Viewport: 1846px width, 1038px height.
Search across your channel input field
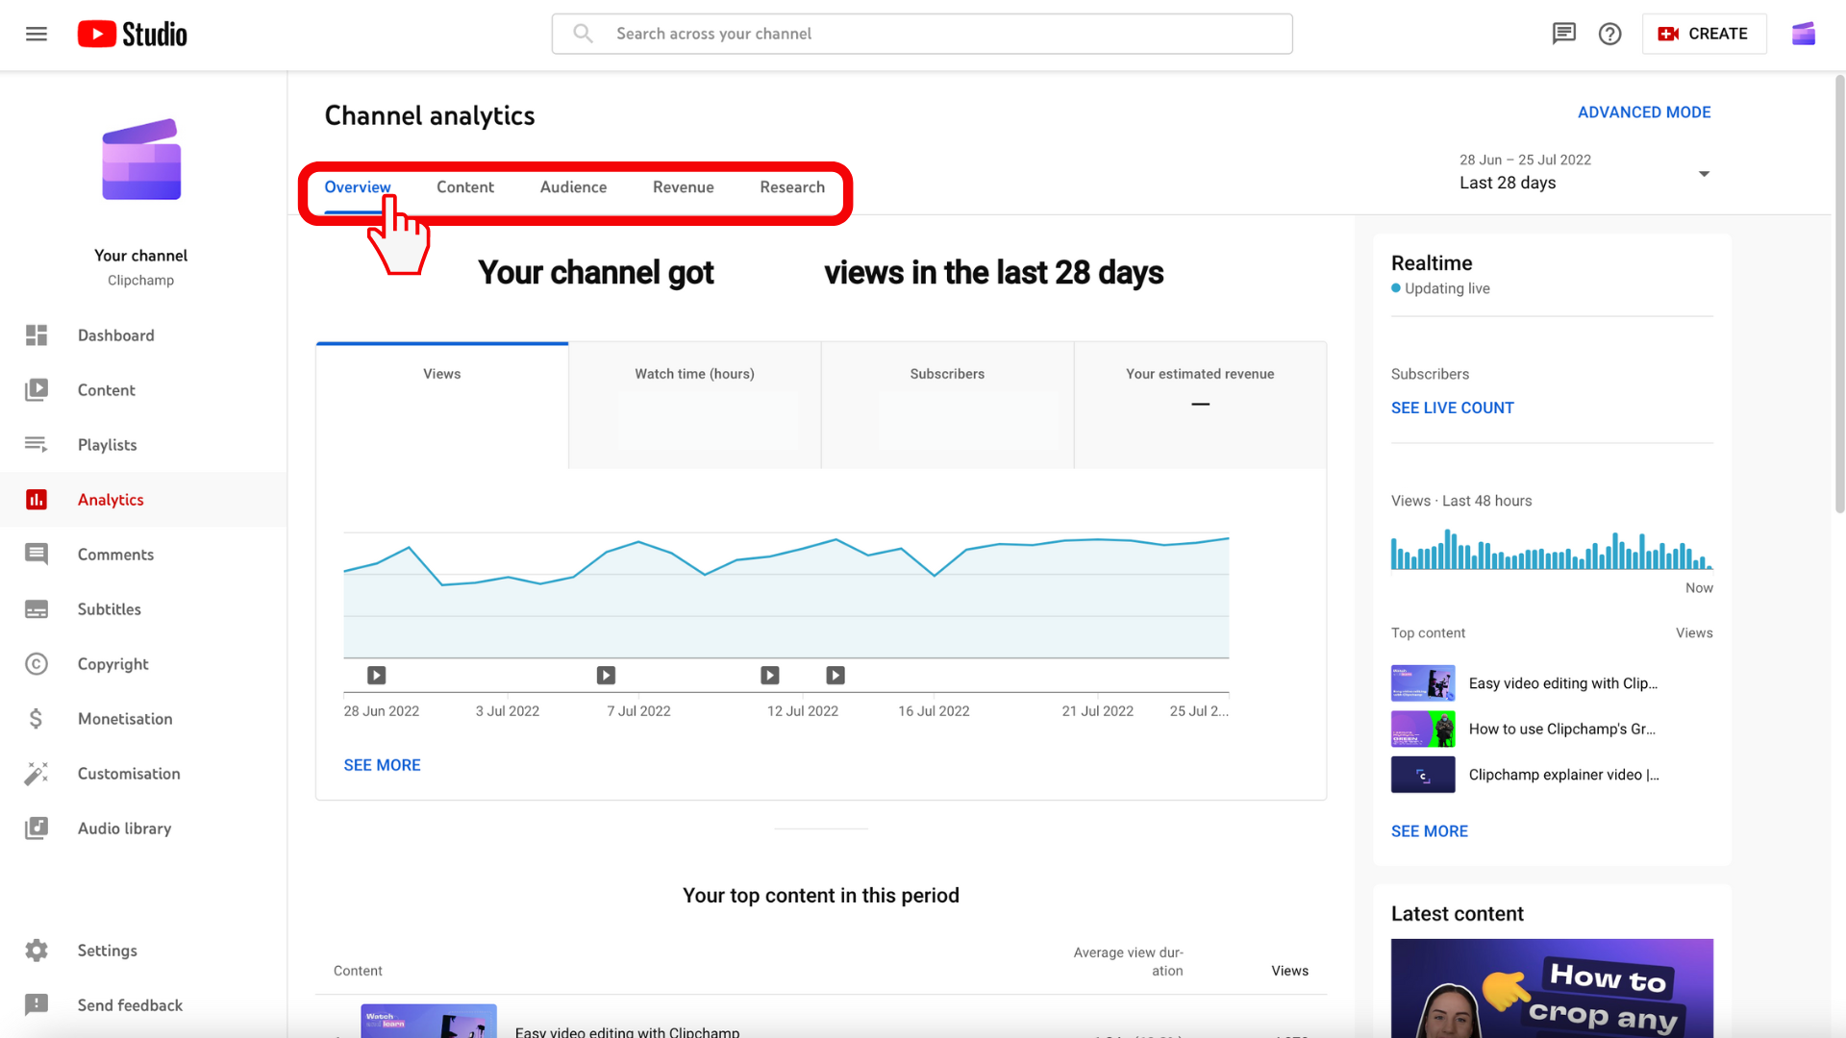[x=922, y=33]
